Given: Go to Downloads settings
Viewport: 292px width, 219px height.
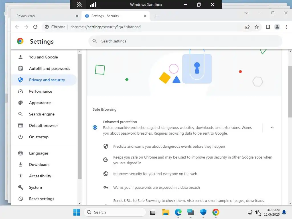Looking at the screenshot, I should point(44,165).
